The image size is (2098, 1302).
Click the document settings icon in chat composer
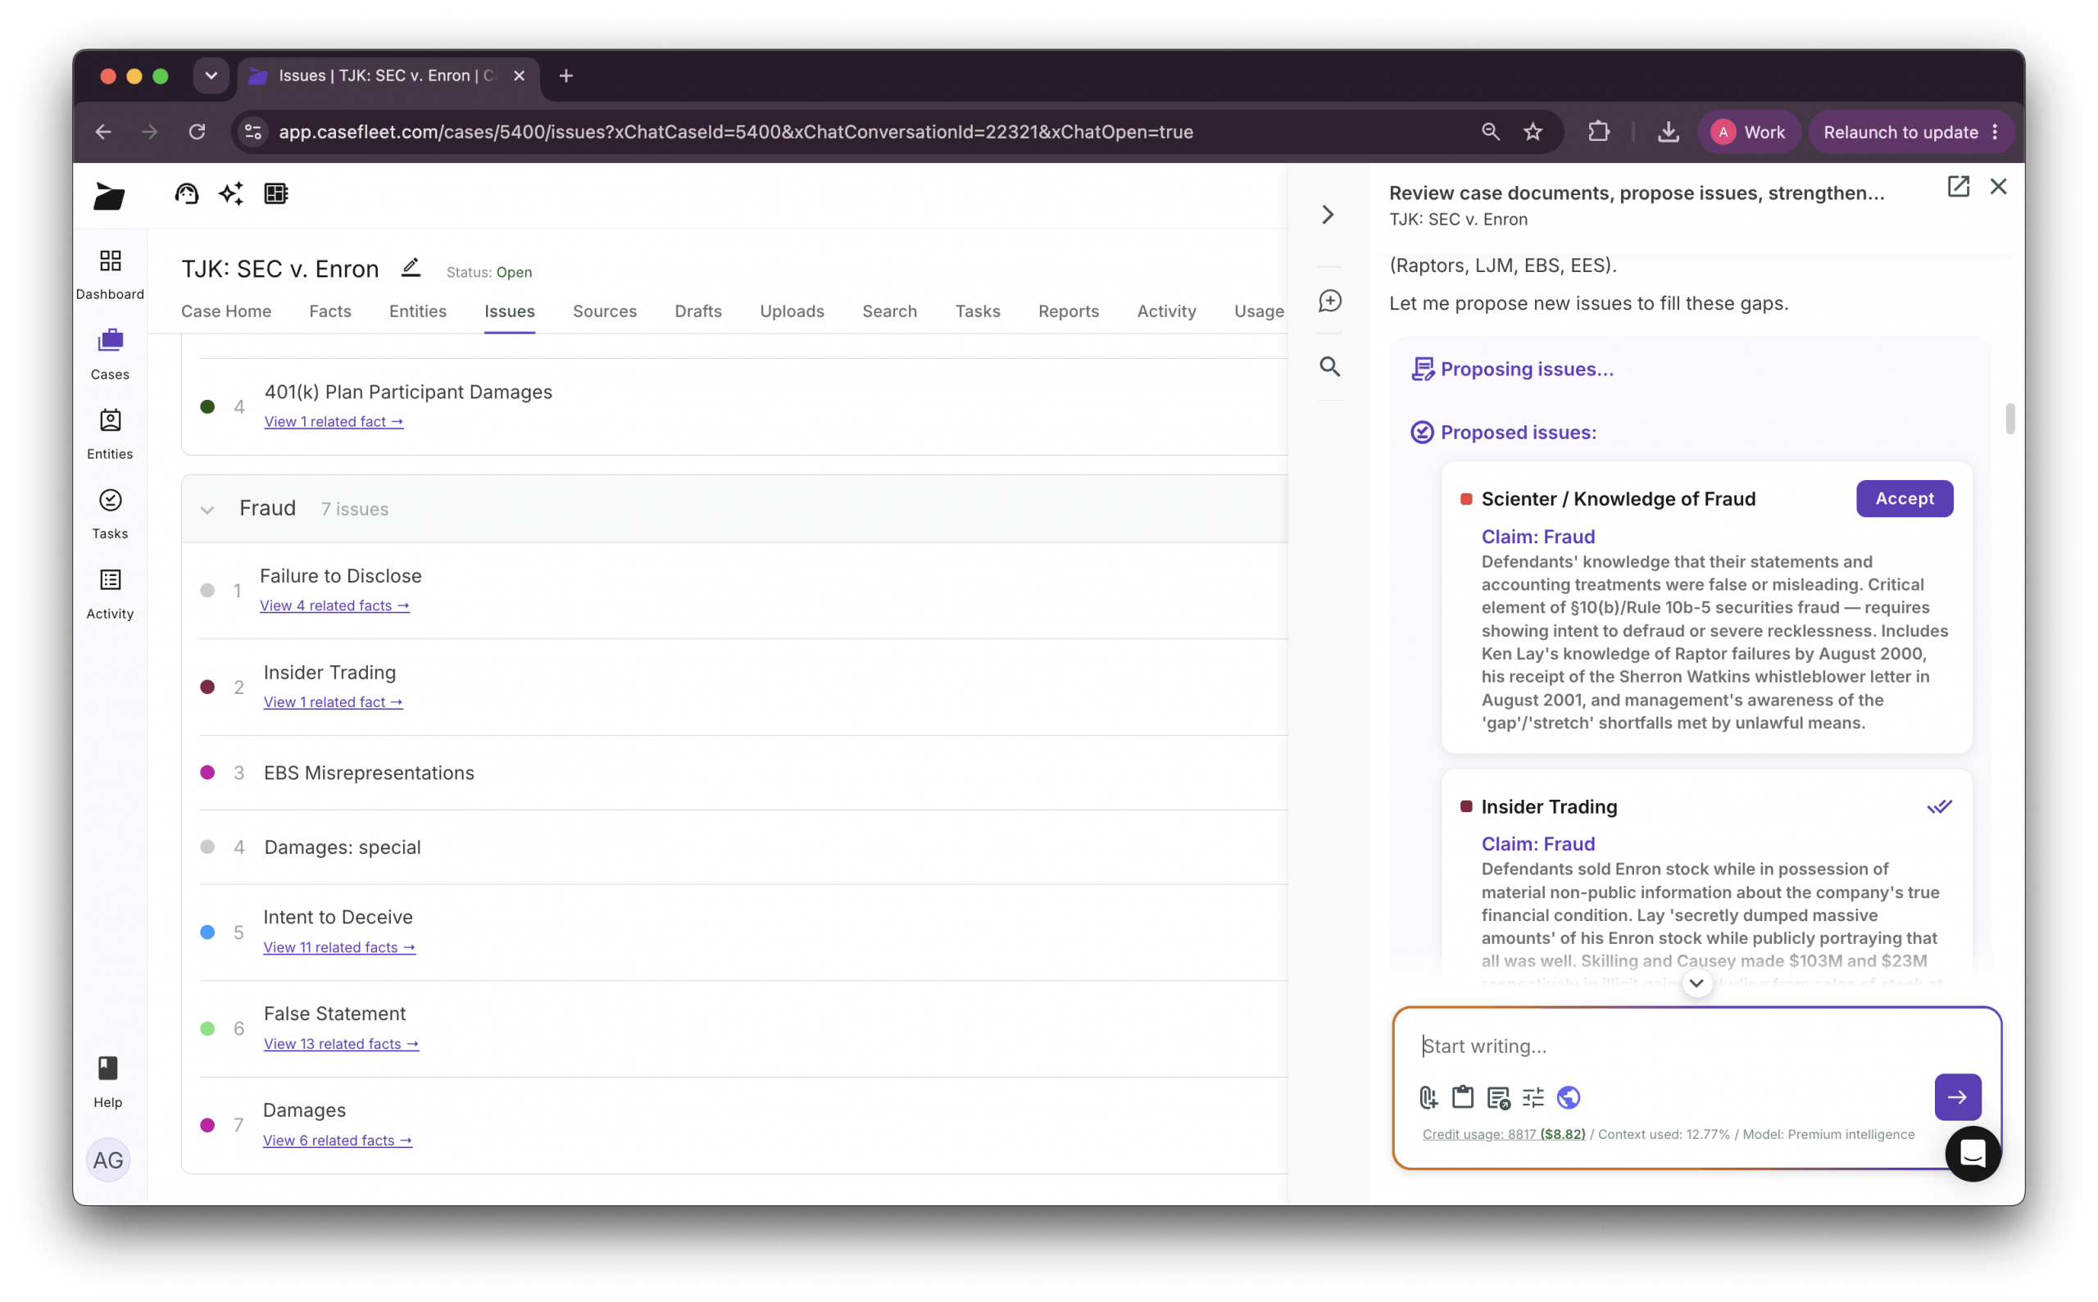click(1499, 1097)
